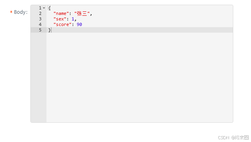Click line number 2 in the gutter
This screenshot has height=142, width=251.
(x=40, y=14)
